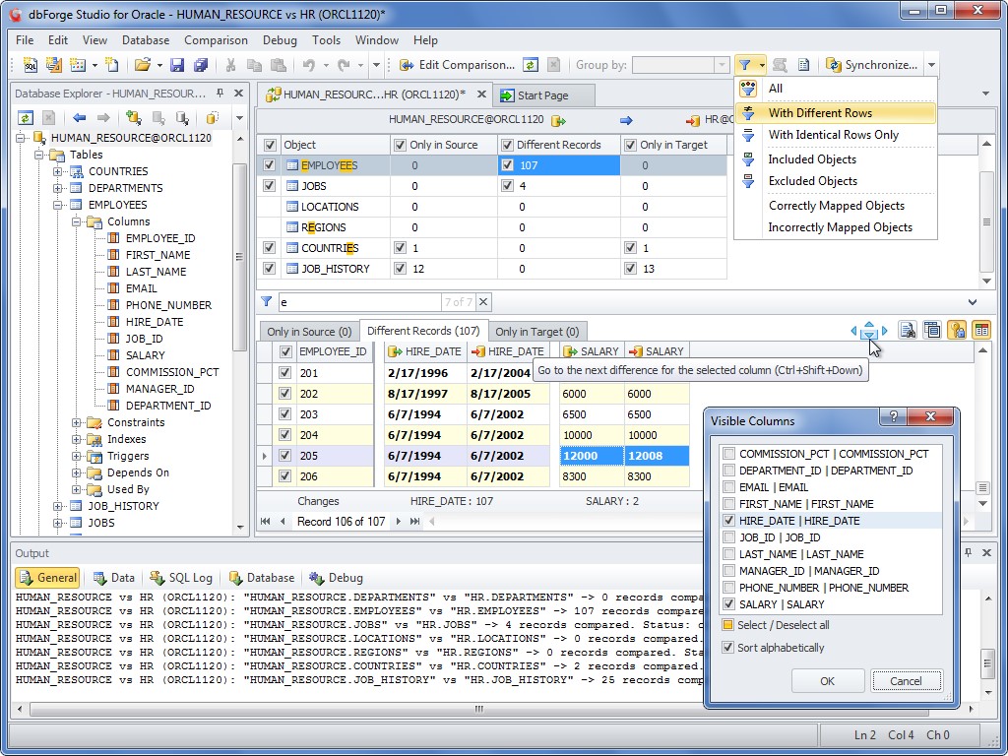Click the blue back arrow in Database Explorer
The image size is (1008, 756).
(x=80, y=118)
